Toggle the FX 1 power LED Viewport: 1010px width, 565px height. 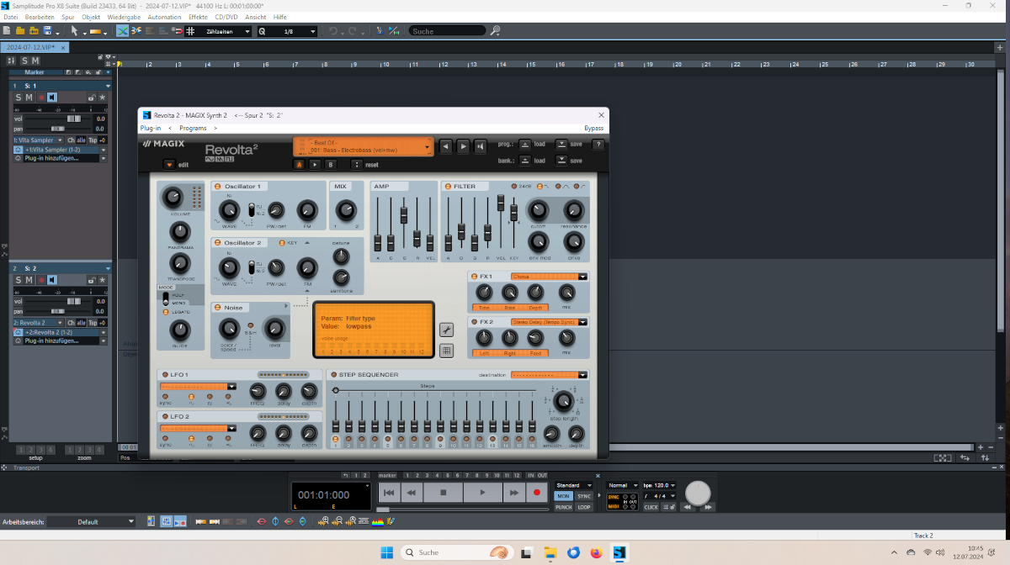click(474, 276)
